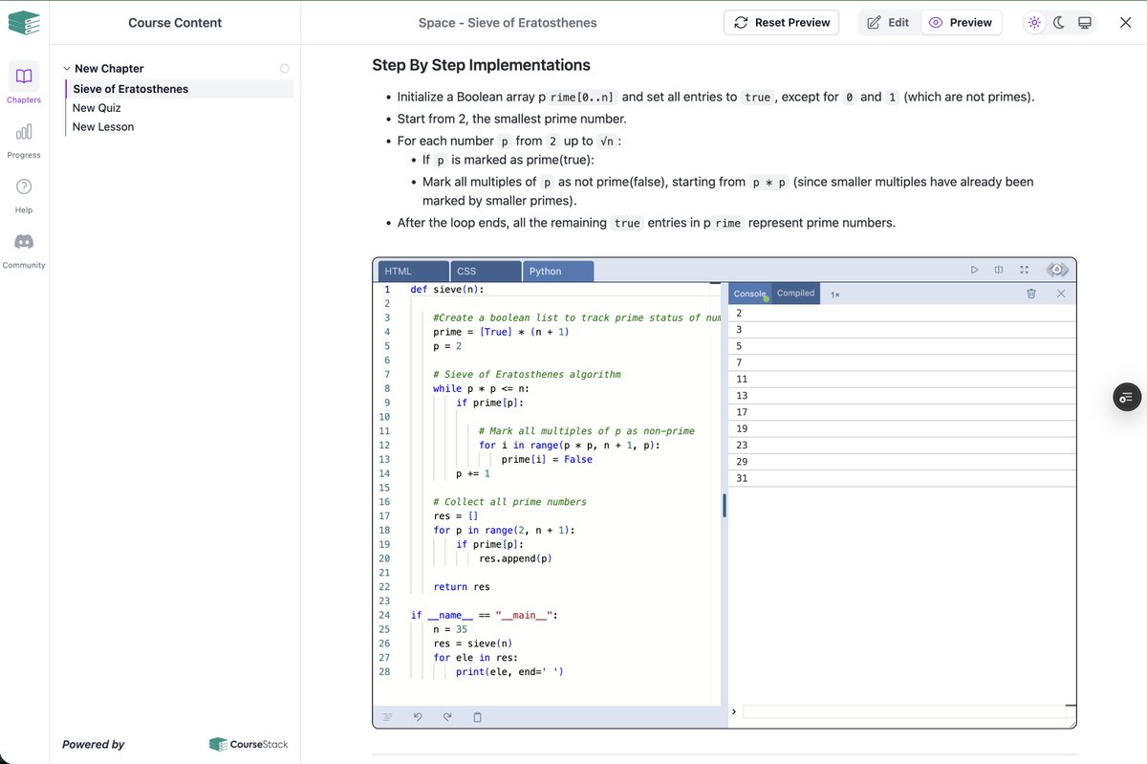This screenshot has width=1147, height=764.
Task: Switch to dark mode with moon icon
Action: pyautogui.click(x=1058, y=21)
